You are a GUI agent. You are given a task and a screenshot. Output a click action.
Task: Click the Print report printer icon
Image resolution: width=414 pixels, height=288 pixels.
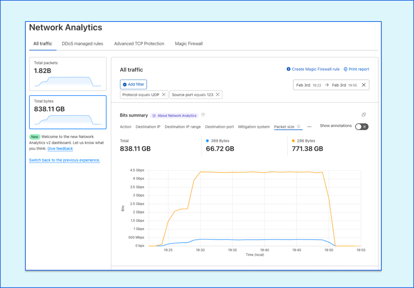pos(345,69)
